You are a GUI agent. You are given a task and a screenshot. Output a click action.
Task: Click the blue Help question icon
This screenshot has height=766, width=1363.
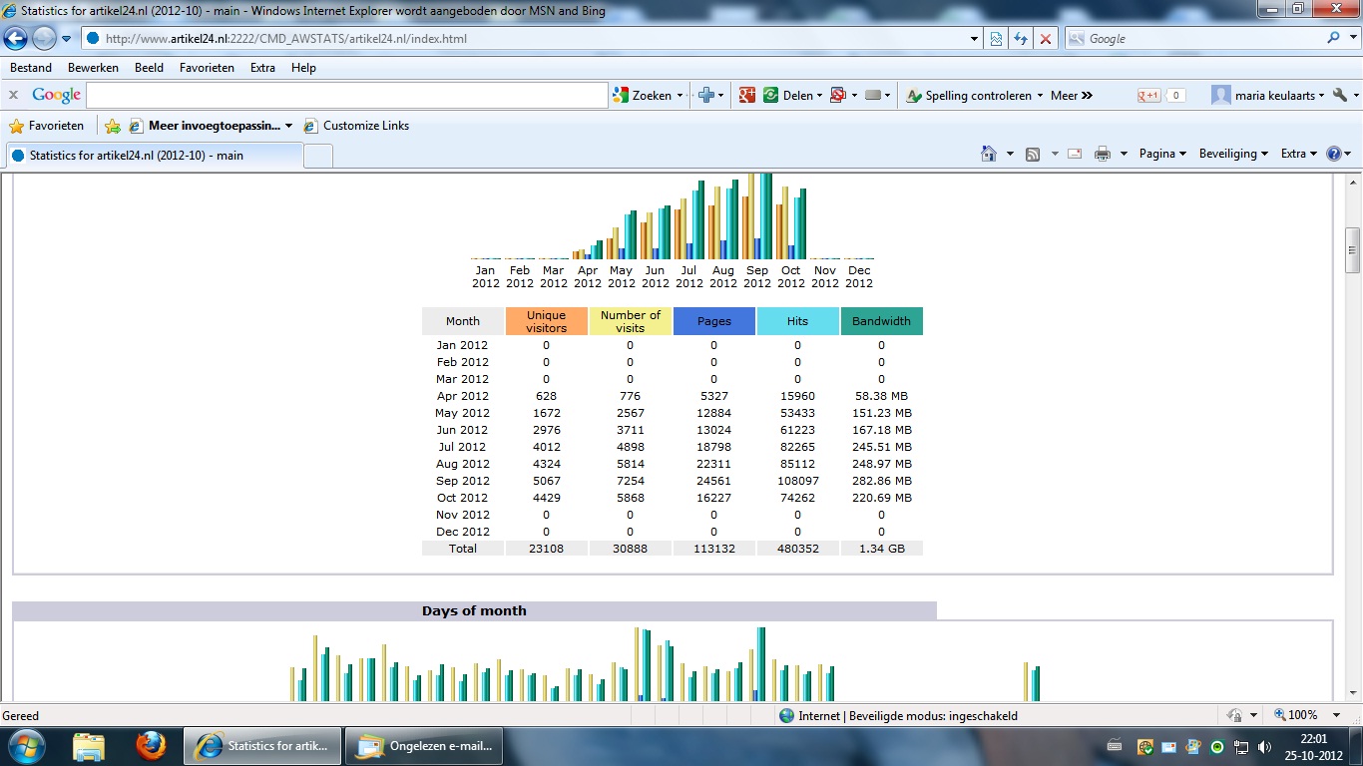[1333, 154]
